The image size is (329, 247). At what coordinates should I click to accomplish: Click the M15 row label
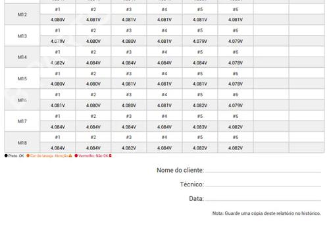(22, 78)
